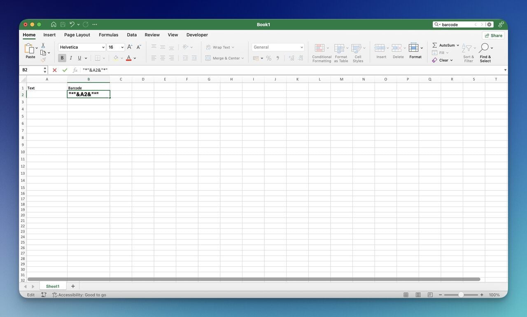Image resolution: width=527 pixels, height=317 pixels.
Task: Click the Format Painter brush icon
Action: coord(43,60)
